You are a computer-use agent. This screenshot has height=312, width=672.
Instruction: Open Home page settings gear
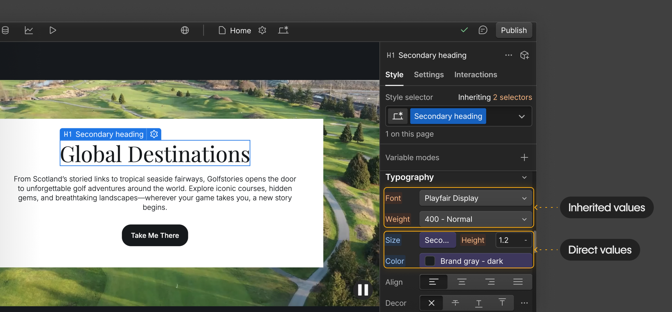pos(262,30)
